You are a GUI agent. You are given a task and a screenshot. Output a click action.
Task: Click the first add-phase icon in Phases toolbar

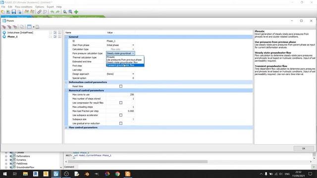[x=4, y=27]
